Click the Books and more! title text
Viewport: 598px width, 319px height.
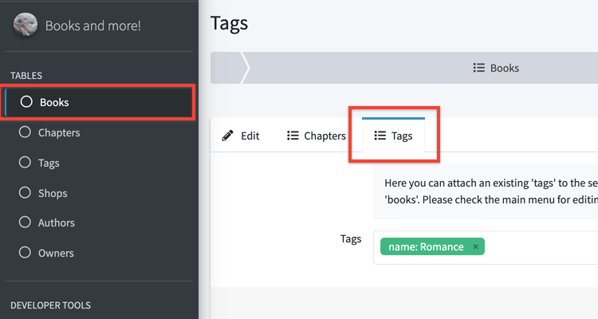(92, 26)
